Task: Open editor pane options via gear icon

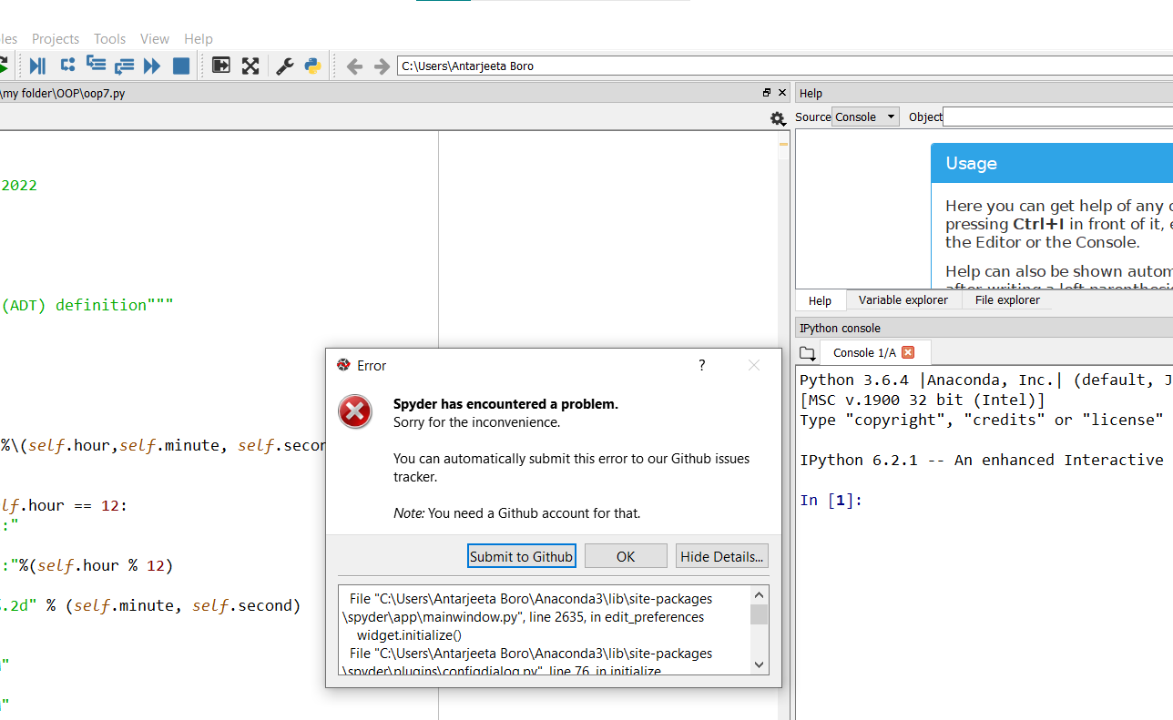Action: (778, 118)
